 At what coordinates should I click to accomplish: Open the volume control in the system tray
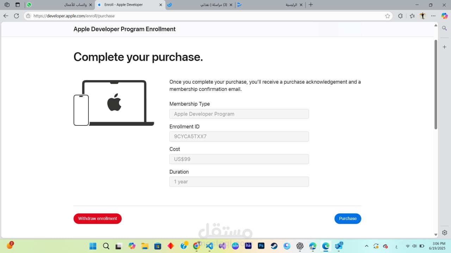coord(414,246)
